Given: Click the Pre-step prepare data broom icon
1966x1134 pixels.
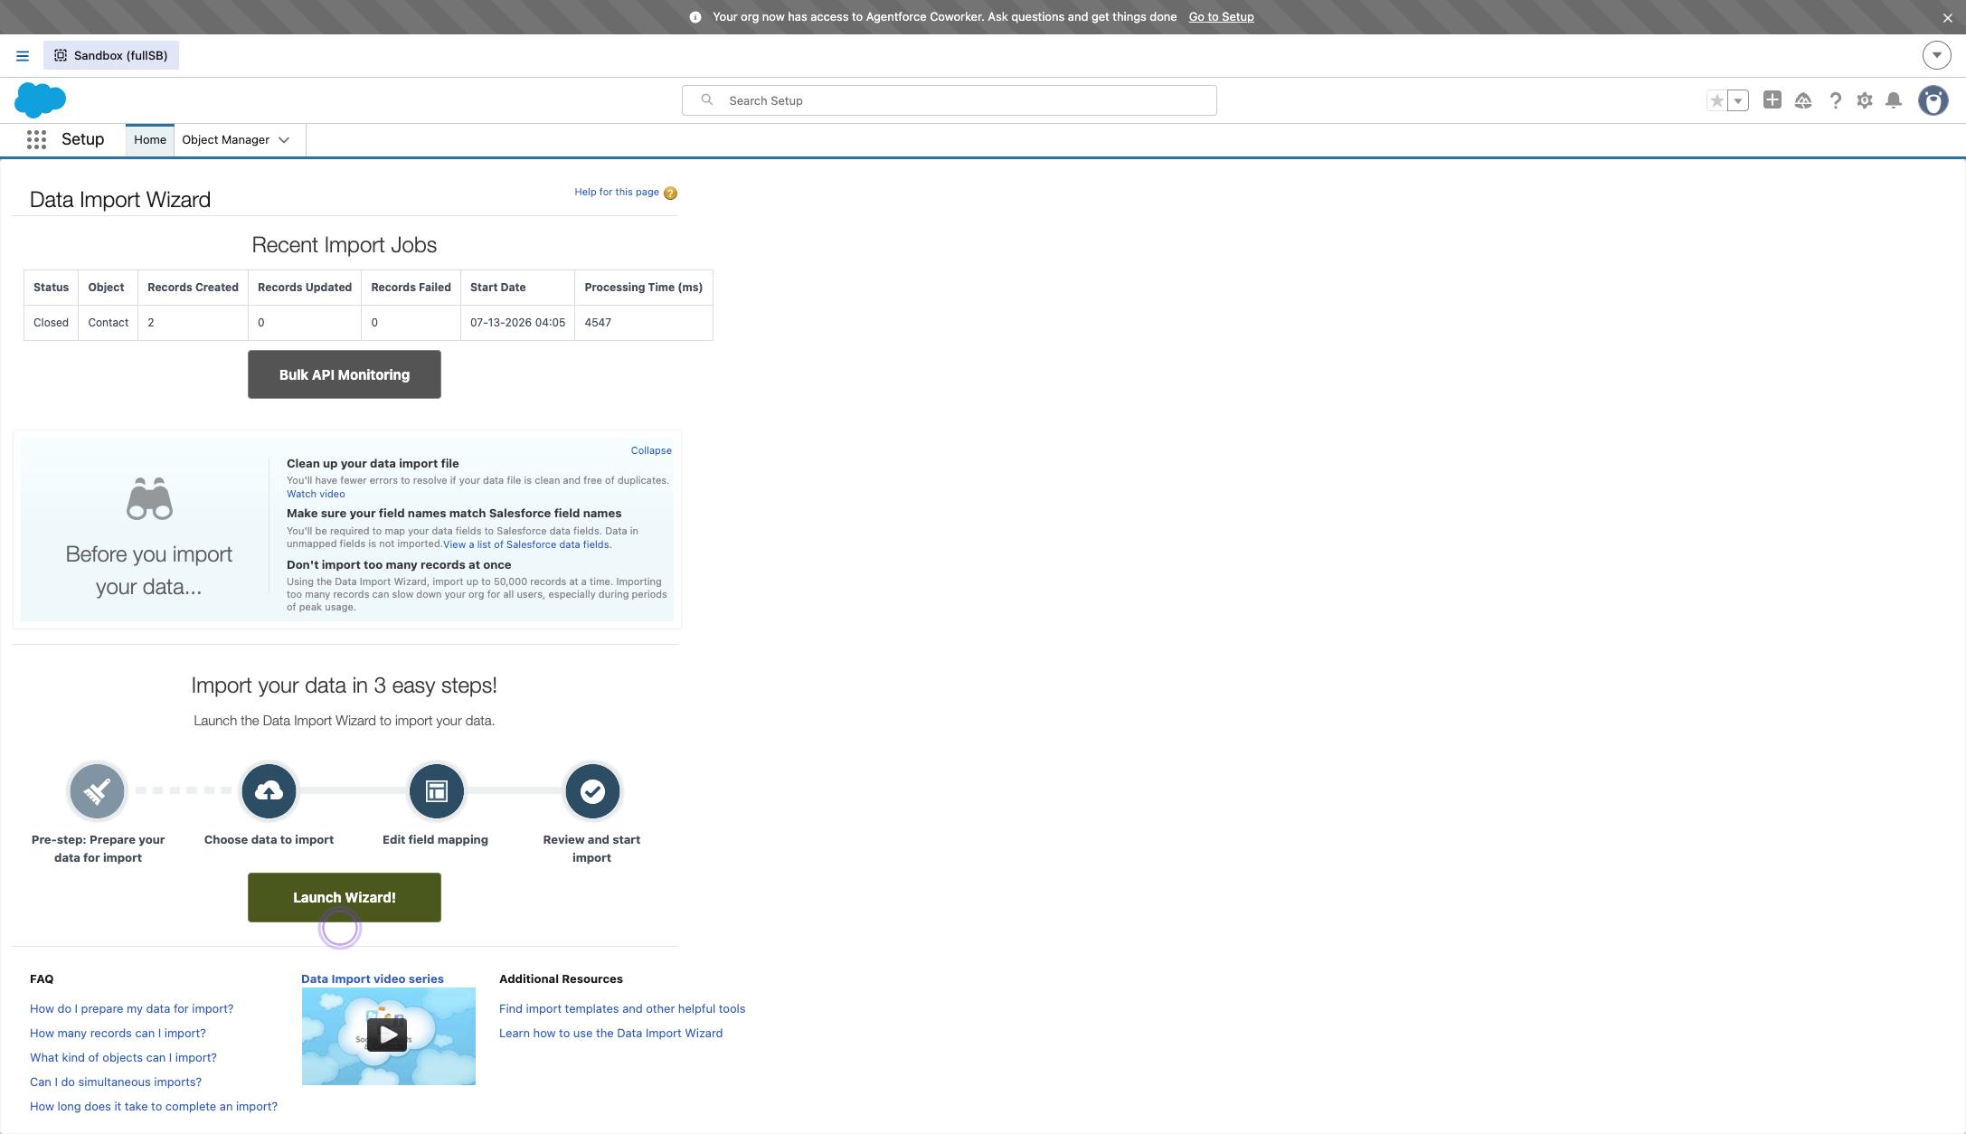Looking at the screenshot, I should pos(97,791).
